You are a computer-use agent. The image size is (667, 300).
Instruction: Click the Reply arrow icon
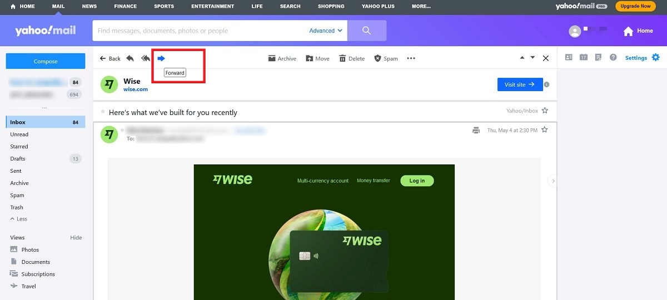tap(130, 58)
